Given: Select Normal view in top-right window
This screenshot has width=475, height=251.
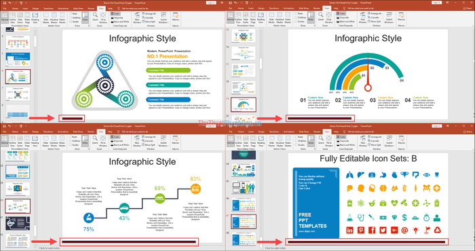Looking at the screenshot, I should coord(231,18).
